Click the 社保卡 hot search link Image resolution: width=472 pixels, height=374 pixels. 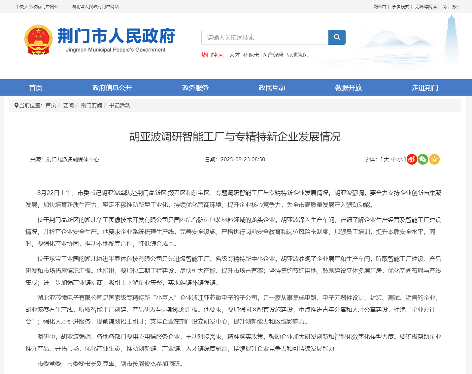coord(251,55)
